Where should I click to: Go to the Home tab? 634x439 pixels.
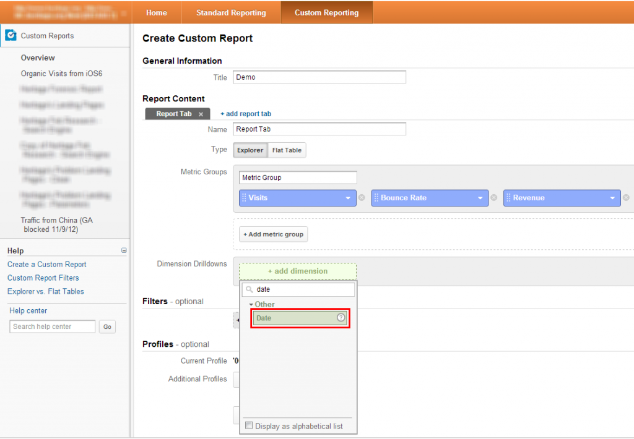[156, 12]
